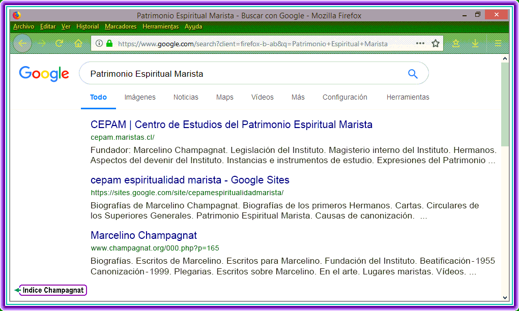Open the Marcadores menu

121,26
